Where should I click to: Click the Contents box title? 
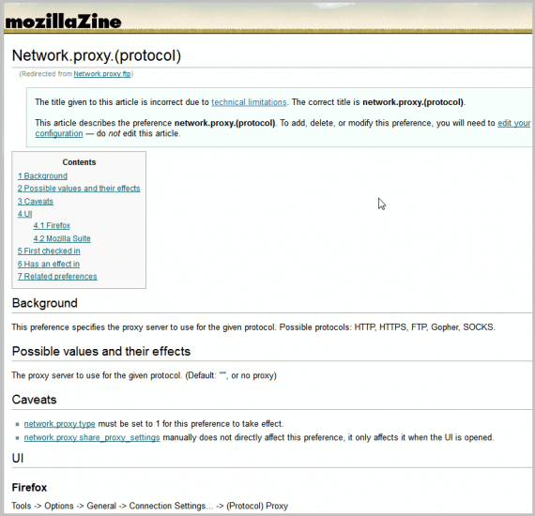[x=79, y=162]
